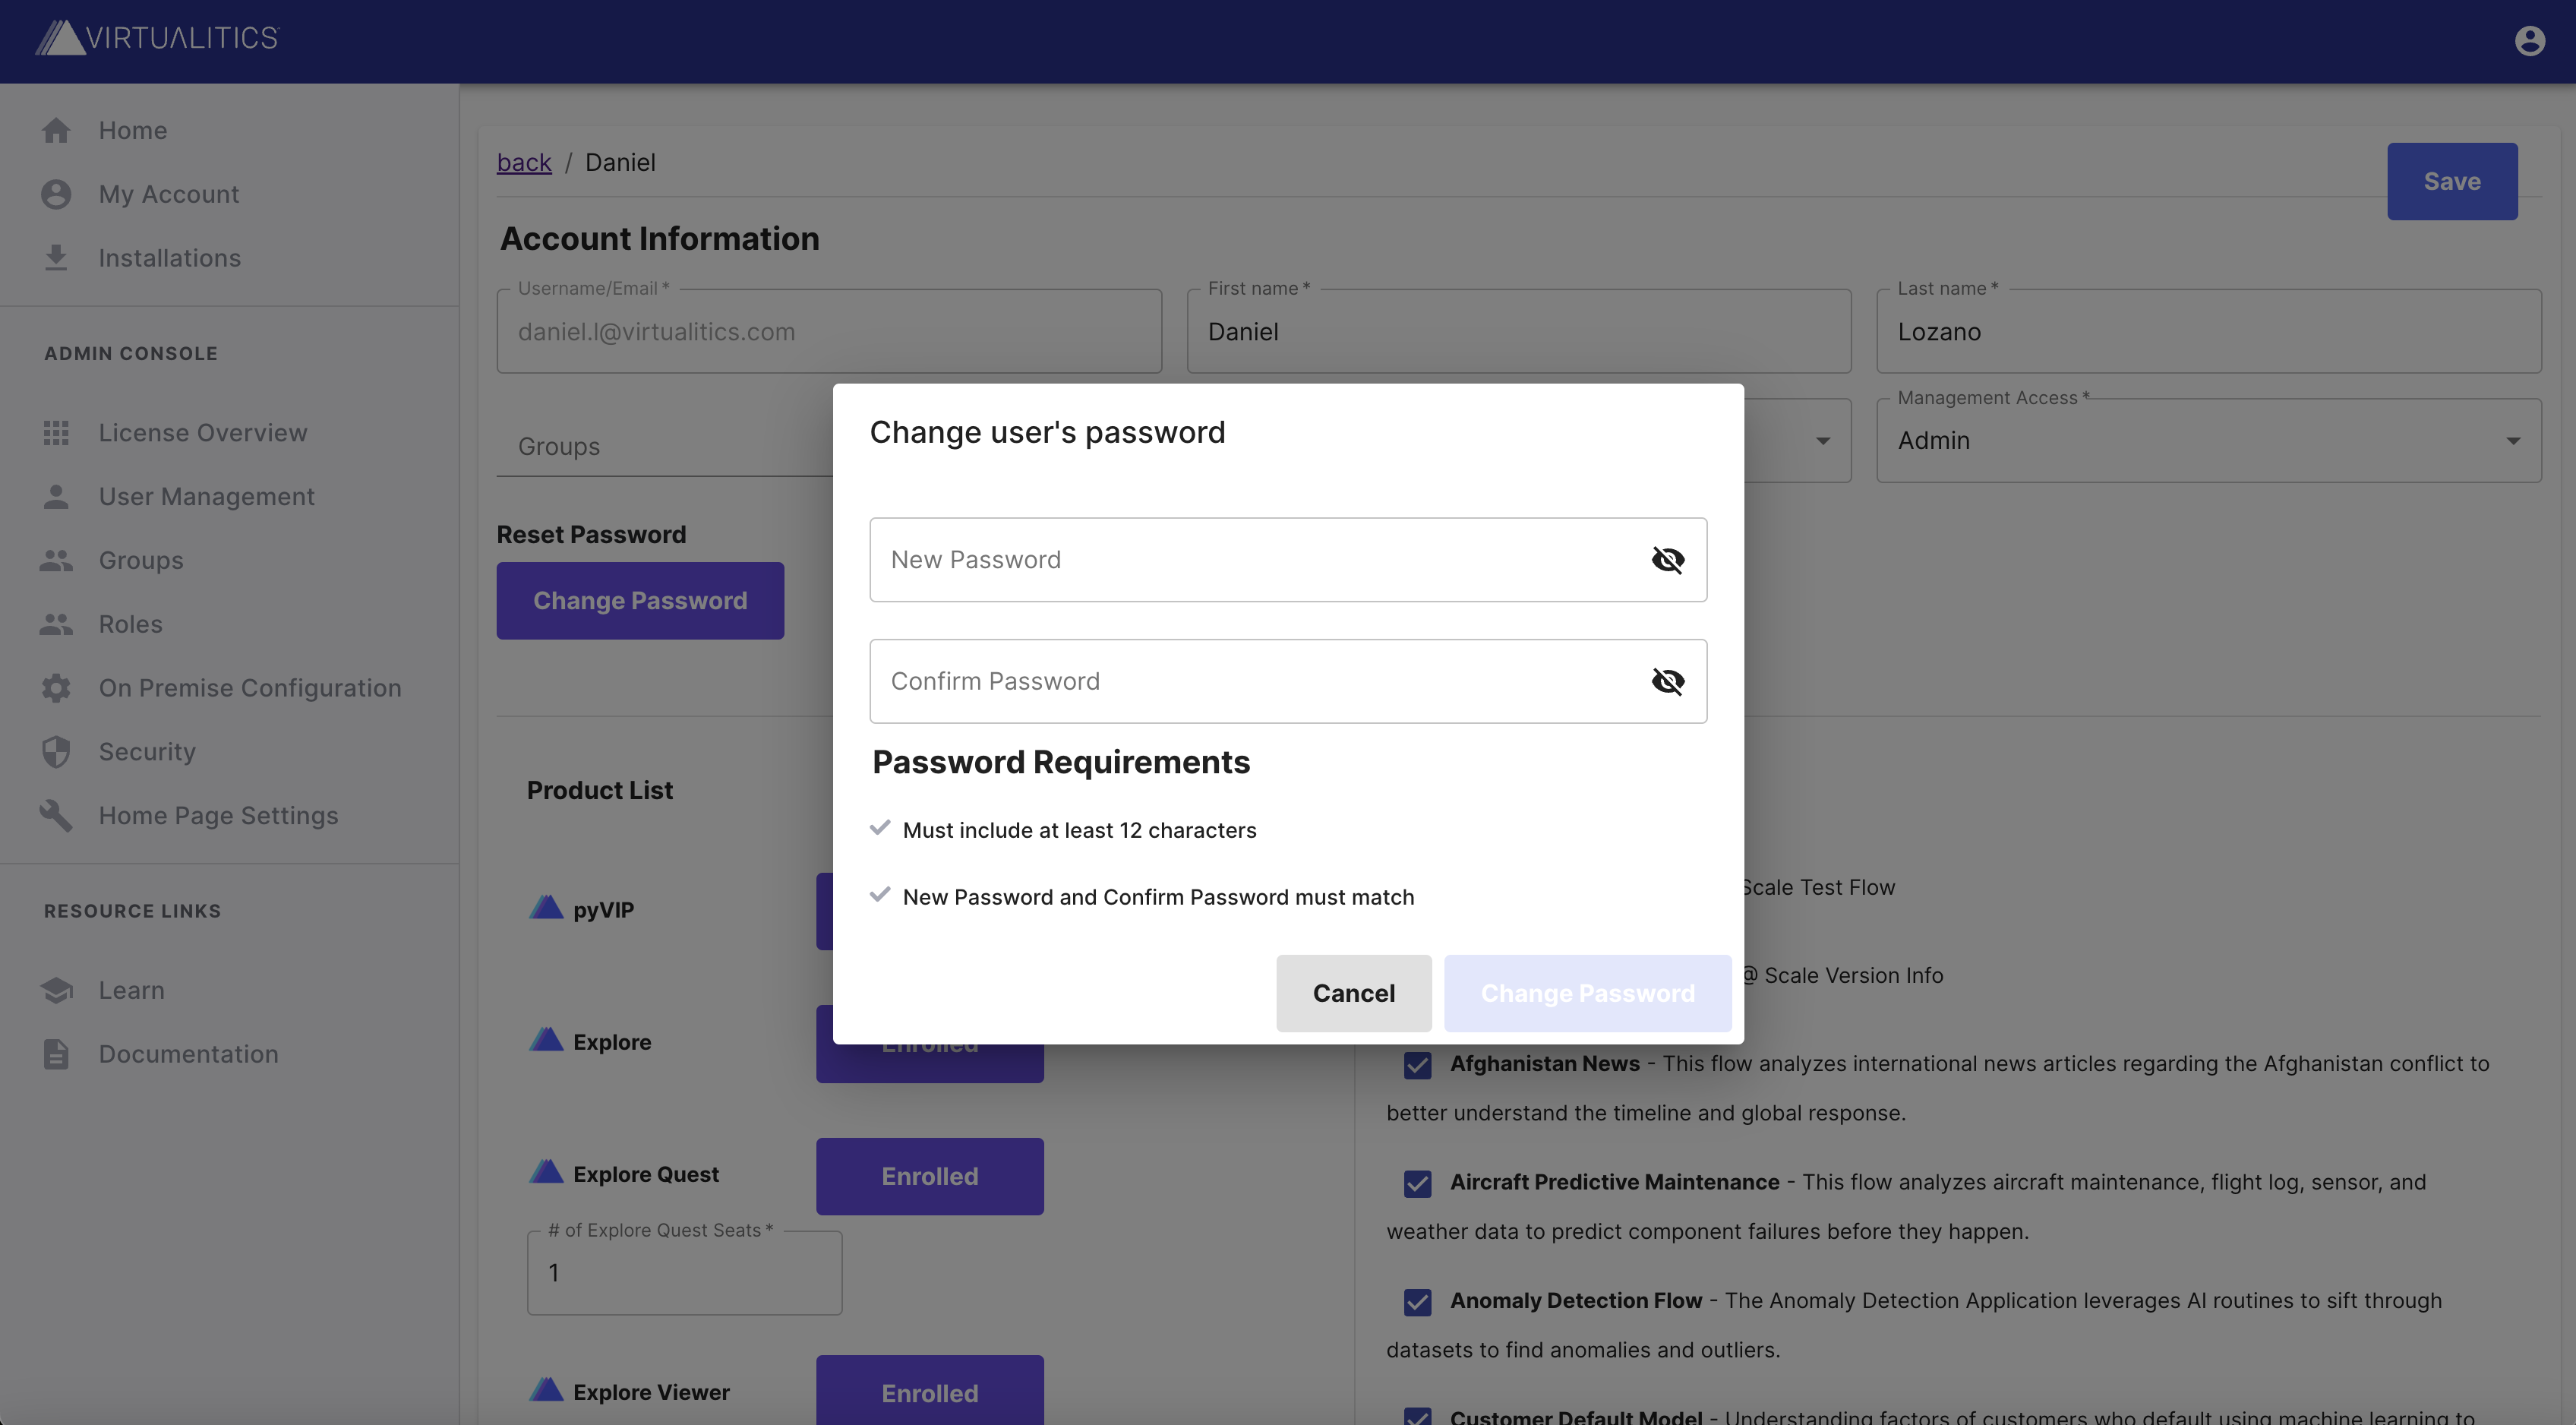The height and width of the screenshot is (1425, 2576).
Task: Open On Premise Configuration settings
Action: tap(250, 688)
